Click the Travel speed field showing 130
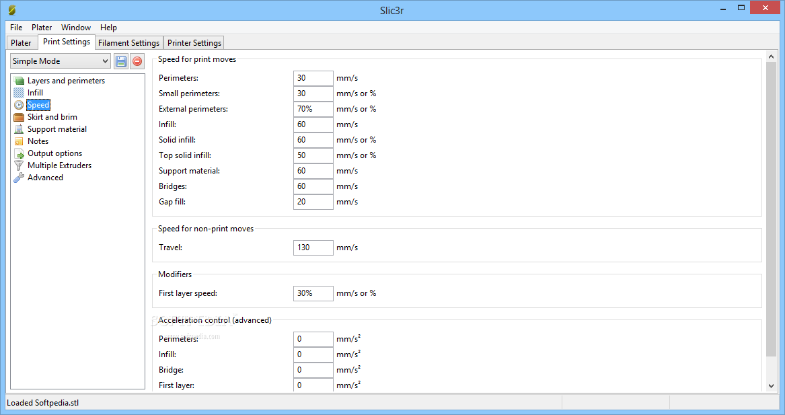 click(313, 248)
